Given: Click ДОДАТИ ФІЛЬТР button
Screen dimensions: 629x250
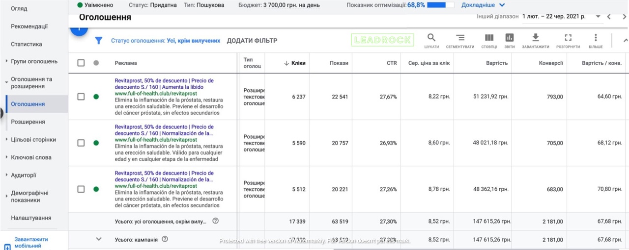Looking at the screenshot, I should click(x=252, y=41).
